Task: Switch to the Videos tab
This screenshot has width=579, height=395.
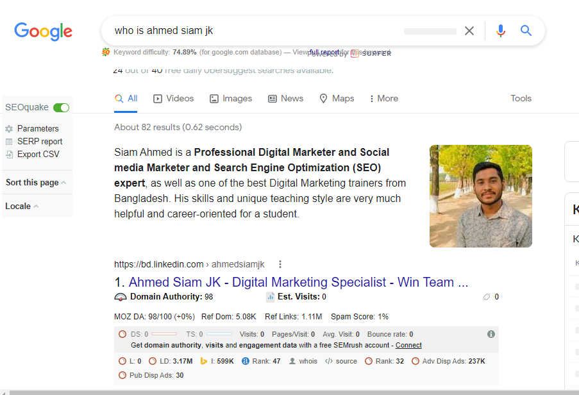Action: (x=174, y=99)
